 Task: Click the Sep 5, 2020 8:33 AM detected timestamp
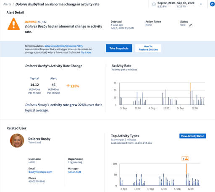point(122,28)
